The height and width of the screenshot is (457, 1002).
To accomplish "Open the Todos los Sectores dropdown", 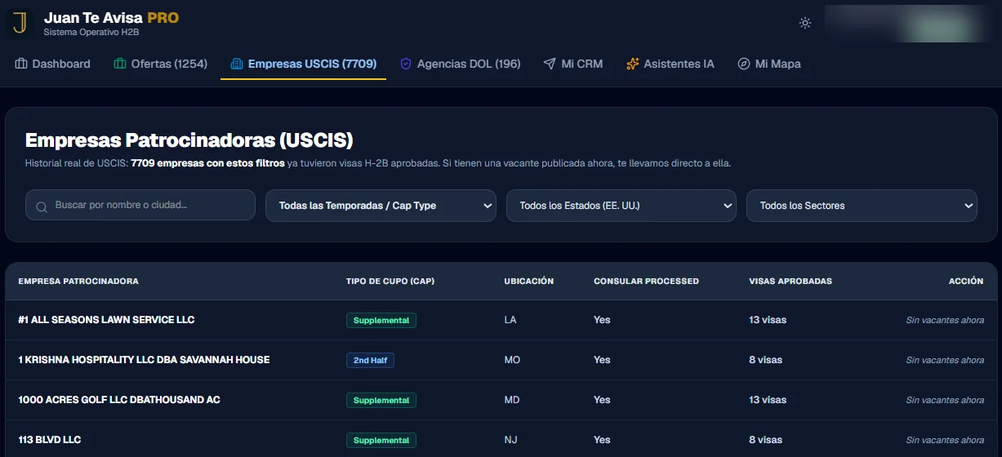I will pyautogui.click(x=862, y=206).
